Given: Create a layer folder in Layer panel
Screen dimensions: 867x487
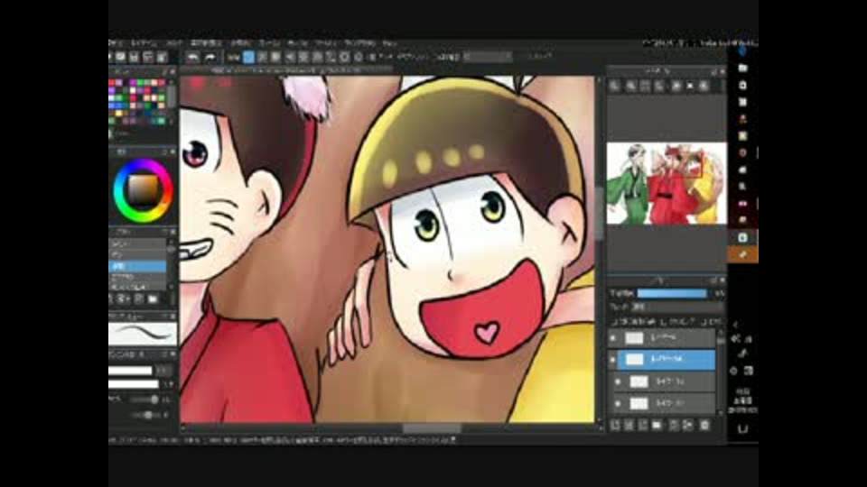Looking at the screenshot, I should coord(657,425).
